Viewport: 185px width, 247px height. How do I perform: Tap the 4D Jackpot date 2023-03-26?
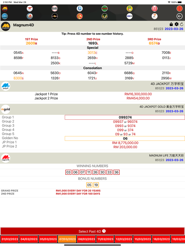point(174,88)
